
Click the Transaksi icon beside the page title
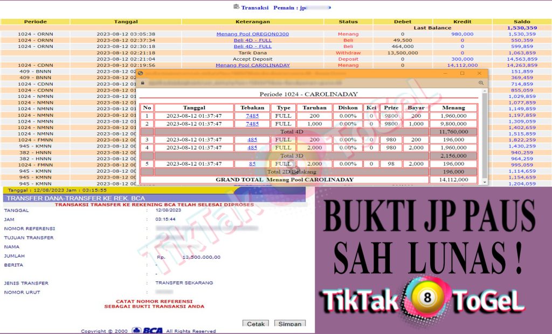[x=236, y=7]
